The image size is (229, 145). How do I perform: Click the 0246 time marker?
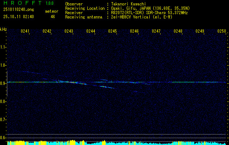point(134,31)
